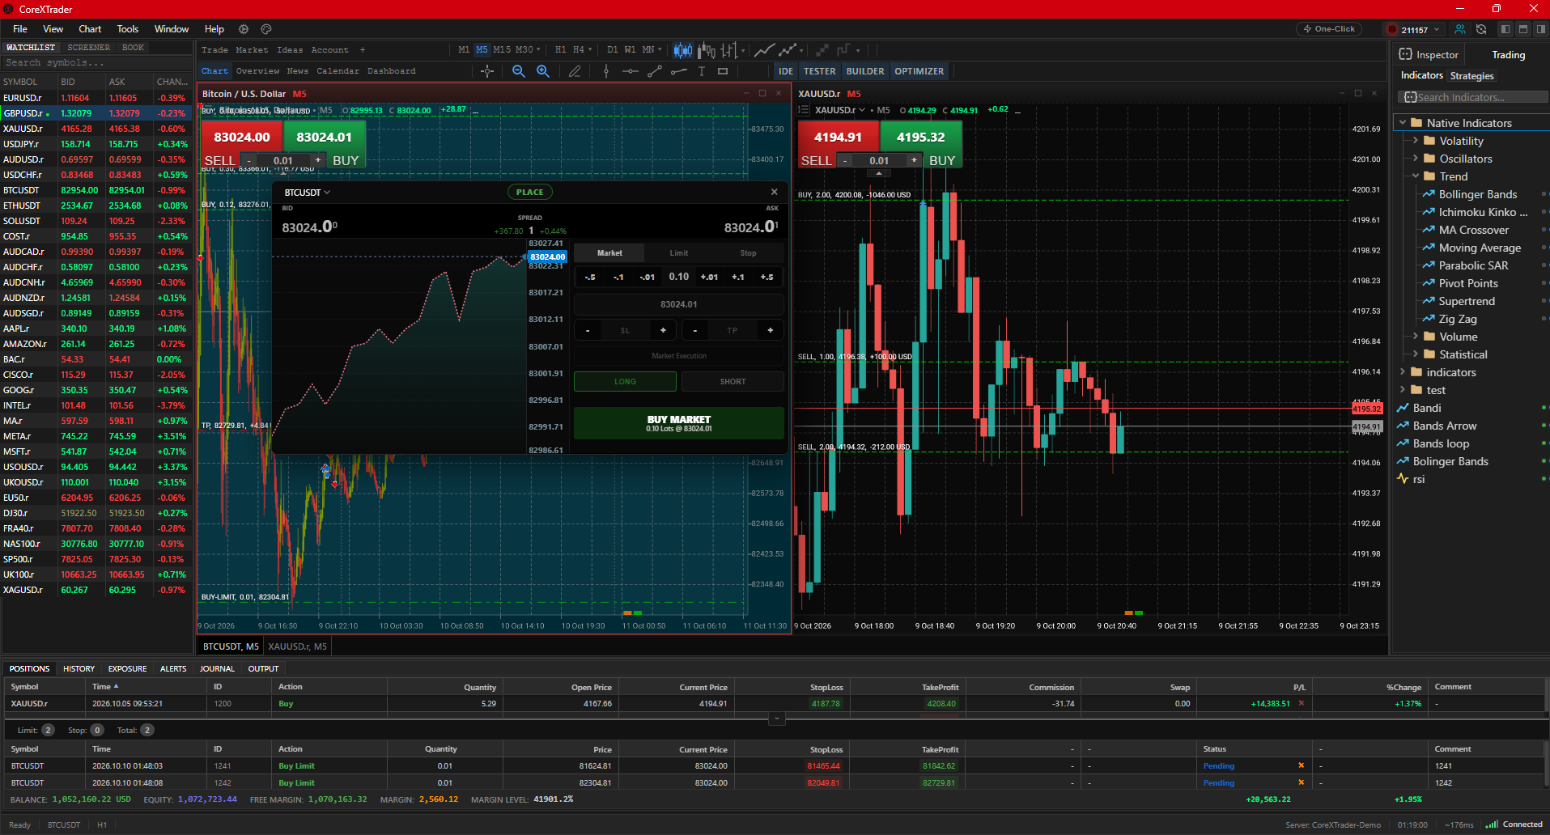This screenshot has height=835, width=1550.
Task: Click the zoom in magnifier icon
Action: pos(543,71)
